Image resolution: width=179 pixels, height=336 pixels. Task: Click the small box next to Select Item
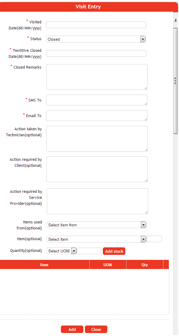pyautogui.click(x=154, y=239)
